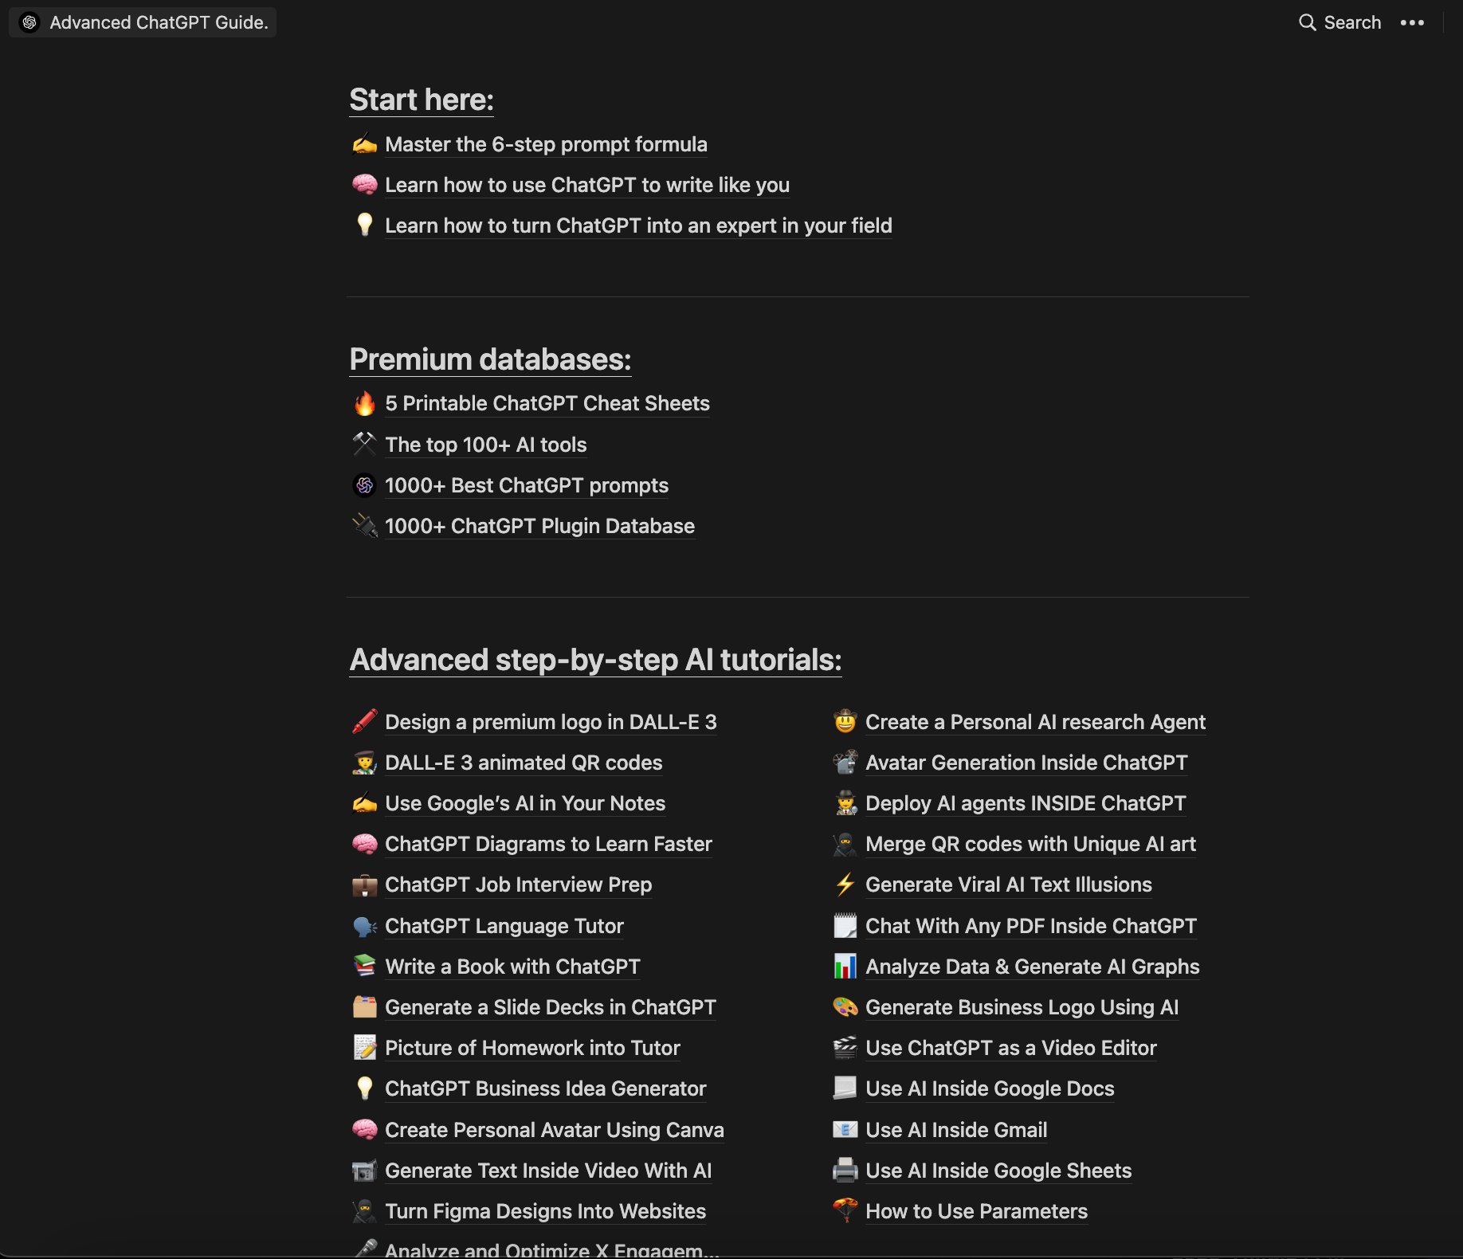Open ChatGPT Business Idea Generator
This screenshot has height=1259, width=1463.
coord(545,1088)
